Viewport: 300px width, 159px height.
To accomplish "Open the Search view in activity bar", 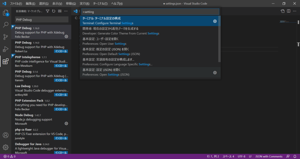I will (x=6, y=25).
